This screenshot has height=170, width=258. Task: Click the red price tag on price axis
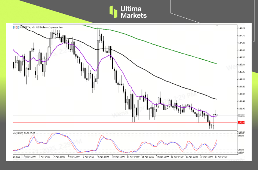(242, 122)
